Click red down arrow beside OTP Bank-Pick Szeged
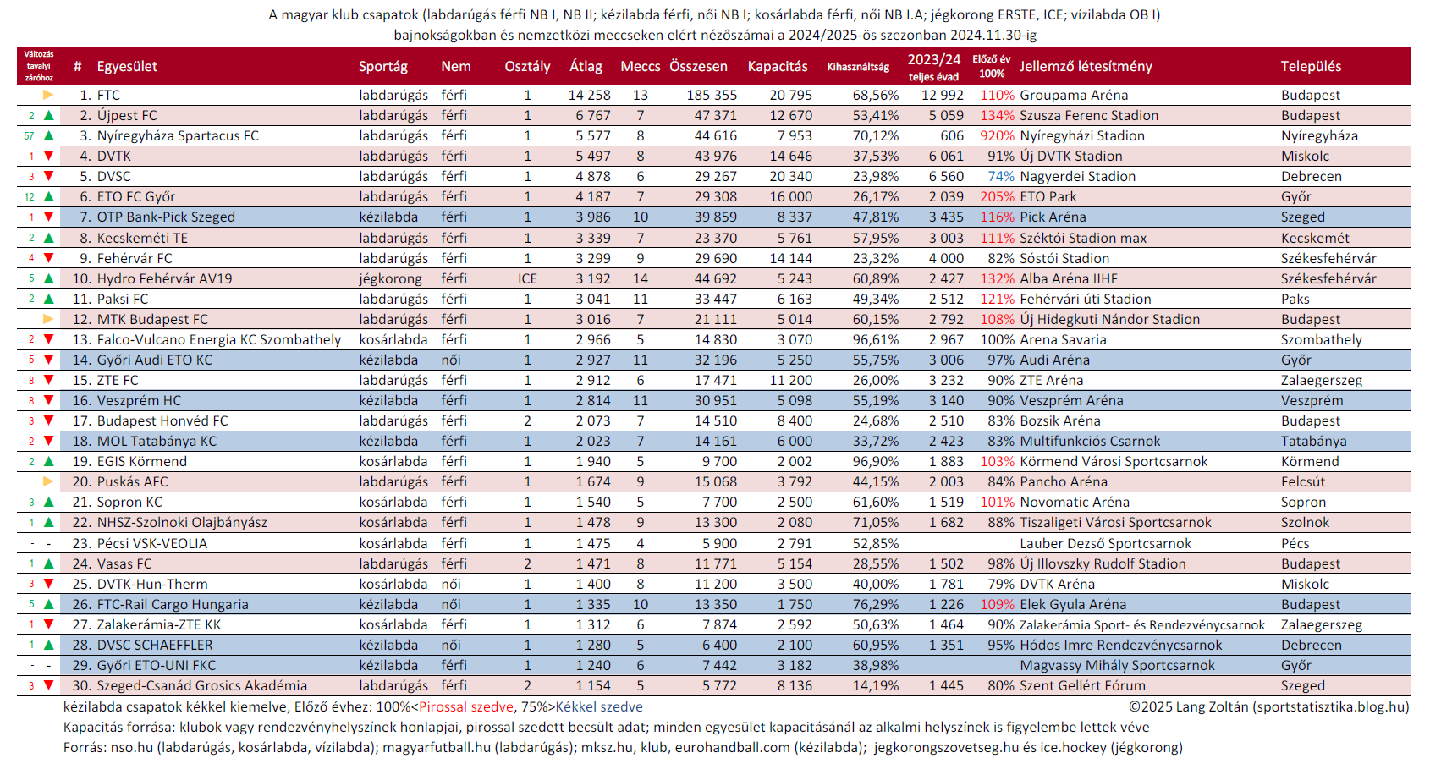The width and height of the screenshot is (1430, 764). 48,217
